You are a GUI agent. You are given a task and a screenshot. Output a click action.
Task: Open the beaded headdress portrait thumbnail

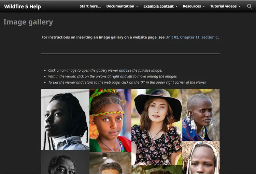pos(201,158)
